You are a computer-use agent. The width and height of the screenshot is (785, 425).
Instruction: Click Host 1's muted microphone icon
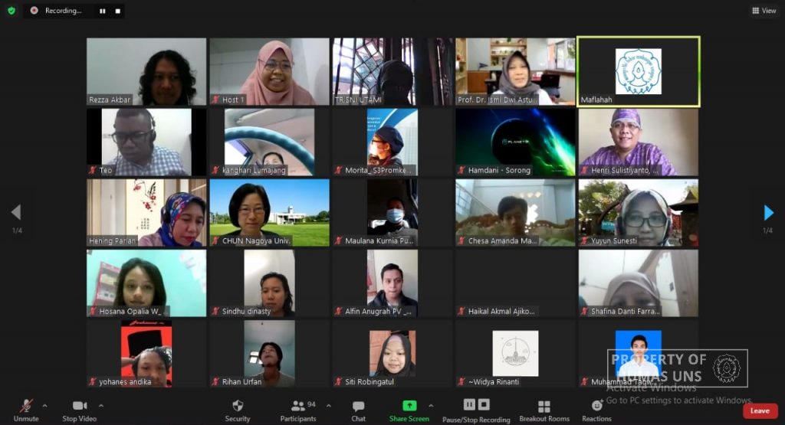tap(215, 100)
